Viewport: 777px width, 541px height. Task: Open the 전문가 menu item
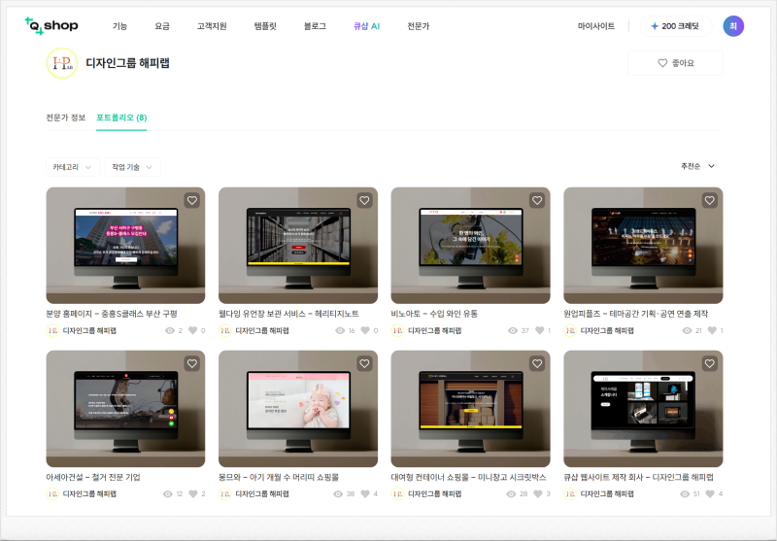point(419,26)
